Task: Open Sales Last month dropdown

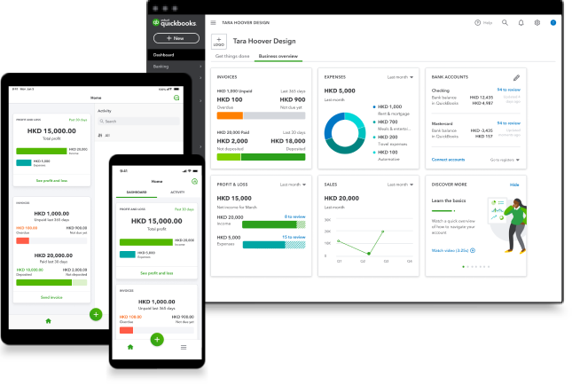Action: (x=400, y=185)
